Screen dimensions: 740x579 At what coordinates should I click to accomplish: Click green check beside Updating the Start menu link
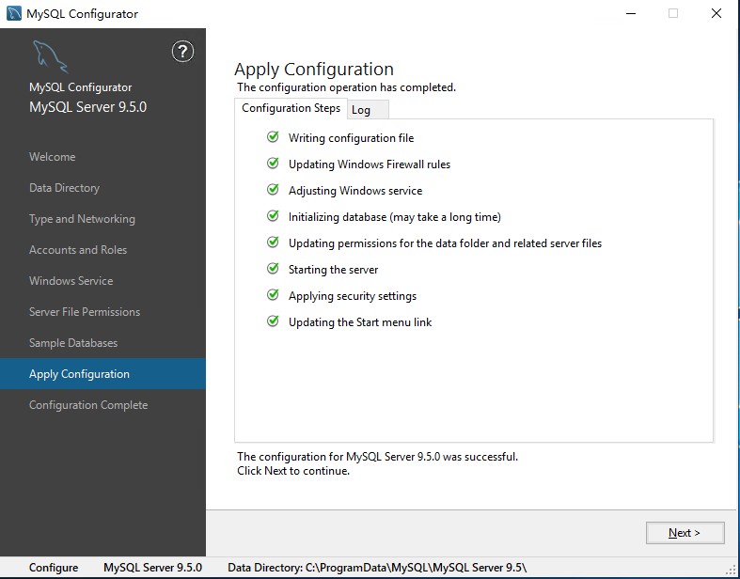pyautogui.click(x=273, y=321)
